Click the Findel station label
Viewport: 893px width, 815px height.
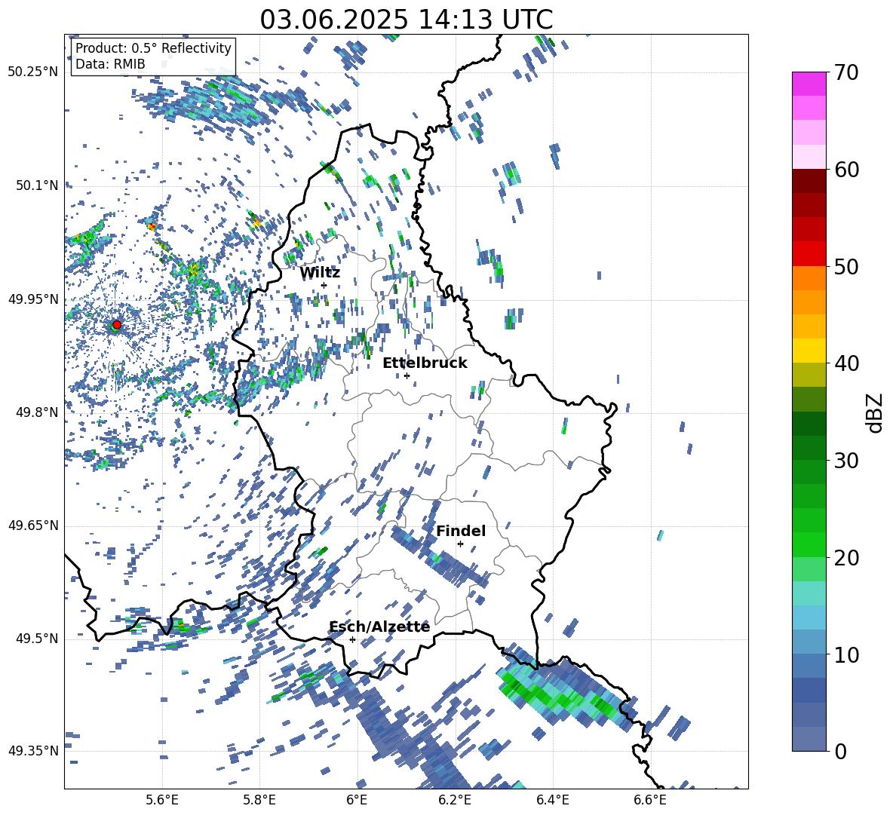461,531
